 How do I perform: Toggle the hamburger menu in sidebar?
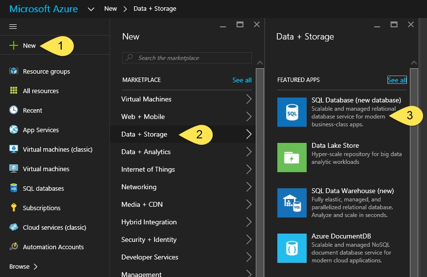[13, 26]
